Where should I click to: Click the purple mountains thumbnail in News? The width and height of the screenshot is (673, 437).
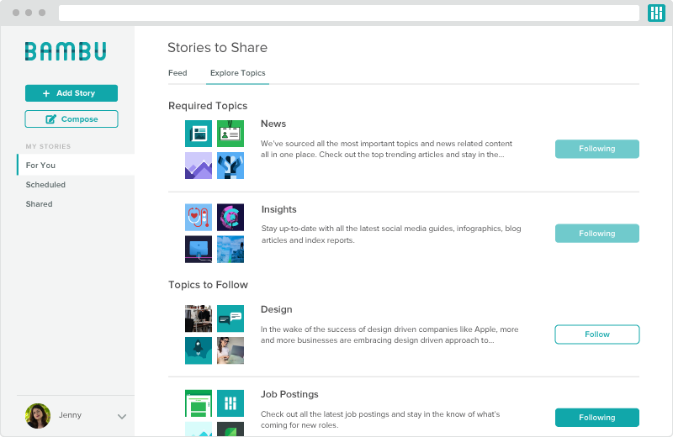(199, 166)
